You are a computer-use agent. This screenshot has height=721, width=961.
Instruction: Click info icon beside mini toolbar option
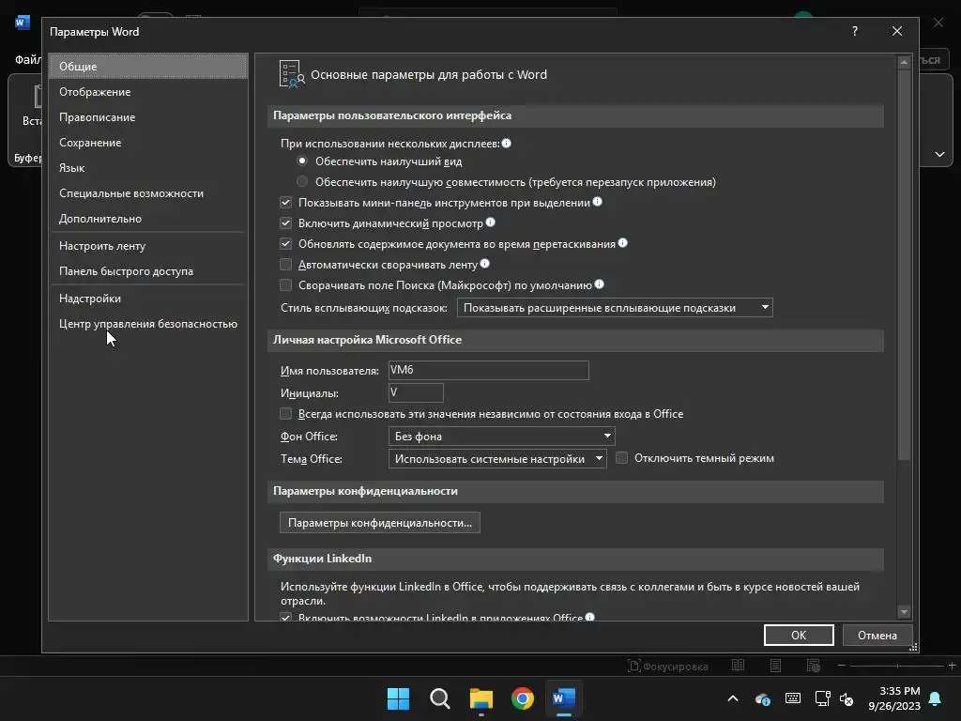(x=598, y=201)
